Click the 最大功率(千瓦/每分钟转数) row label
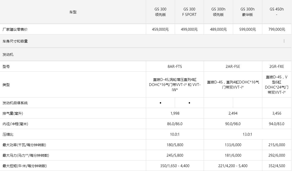The height and width of the screenshot is (171, 292). coord(24,145)
